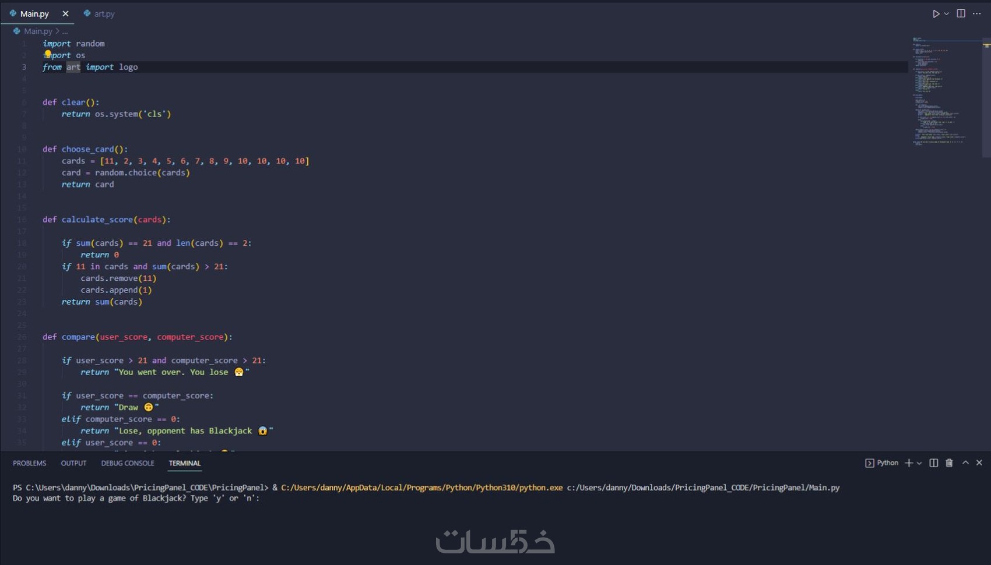
Task: Select the Python terminal label
Action: pyautogui.click(x=882, y=463)
